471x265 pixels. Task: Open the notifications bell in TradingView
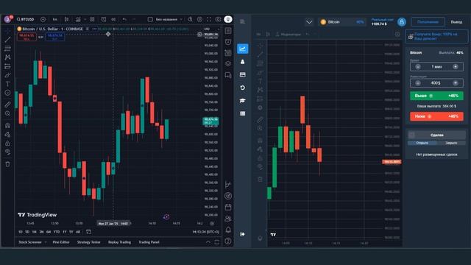click(228, 230)
